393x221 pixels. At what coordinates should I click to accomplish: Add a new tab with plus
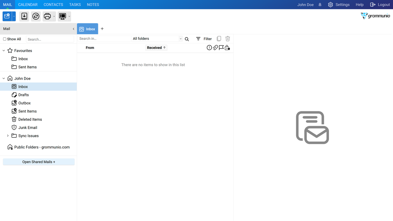[x=102, y=29]
